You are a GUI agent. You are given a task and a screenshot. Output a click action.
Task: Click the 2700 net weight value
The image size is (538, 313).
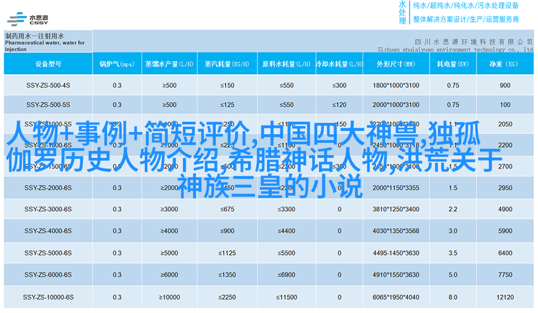(x=505, y=166)
